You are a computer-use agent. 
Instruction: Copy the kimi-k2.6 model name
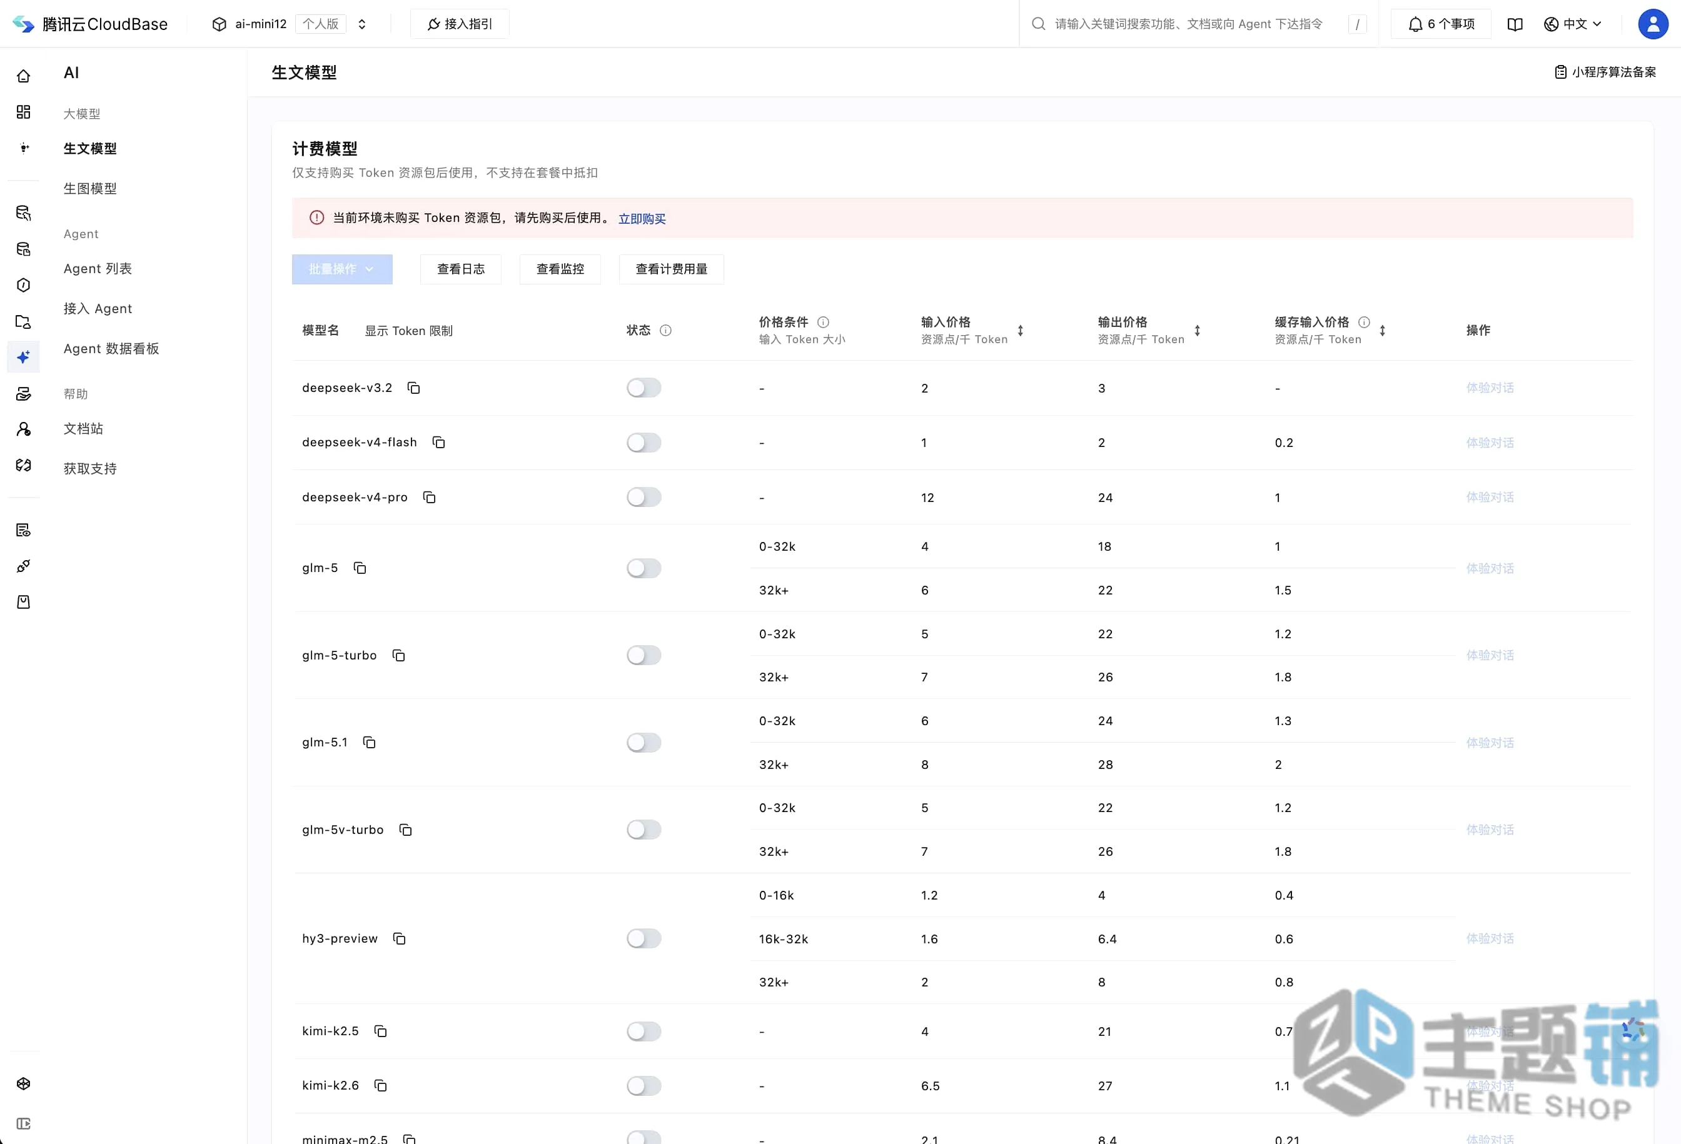[380, 1085]
